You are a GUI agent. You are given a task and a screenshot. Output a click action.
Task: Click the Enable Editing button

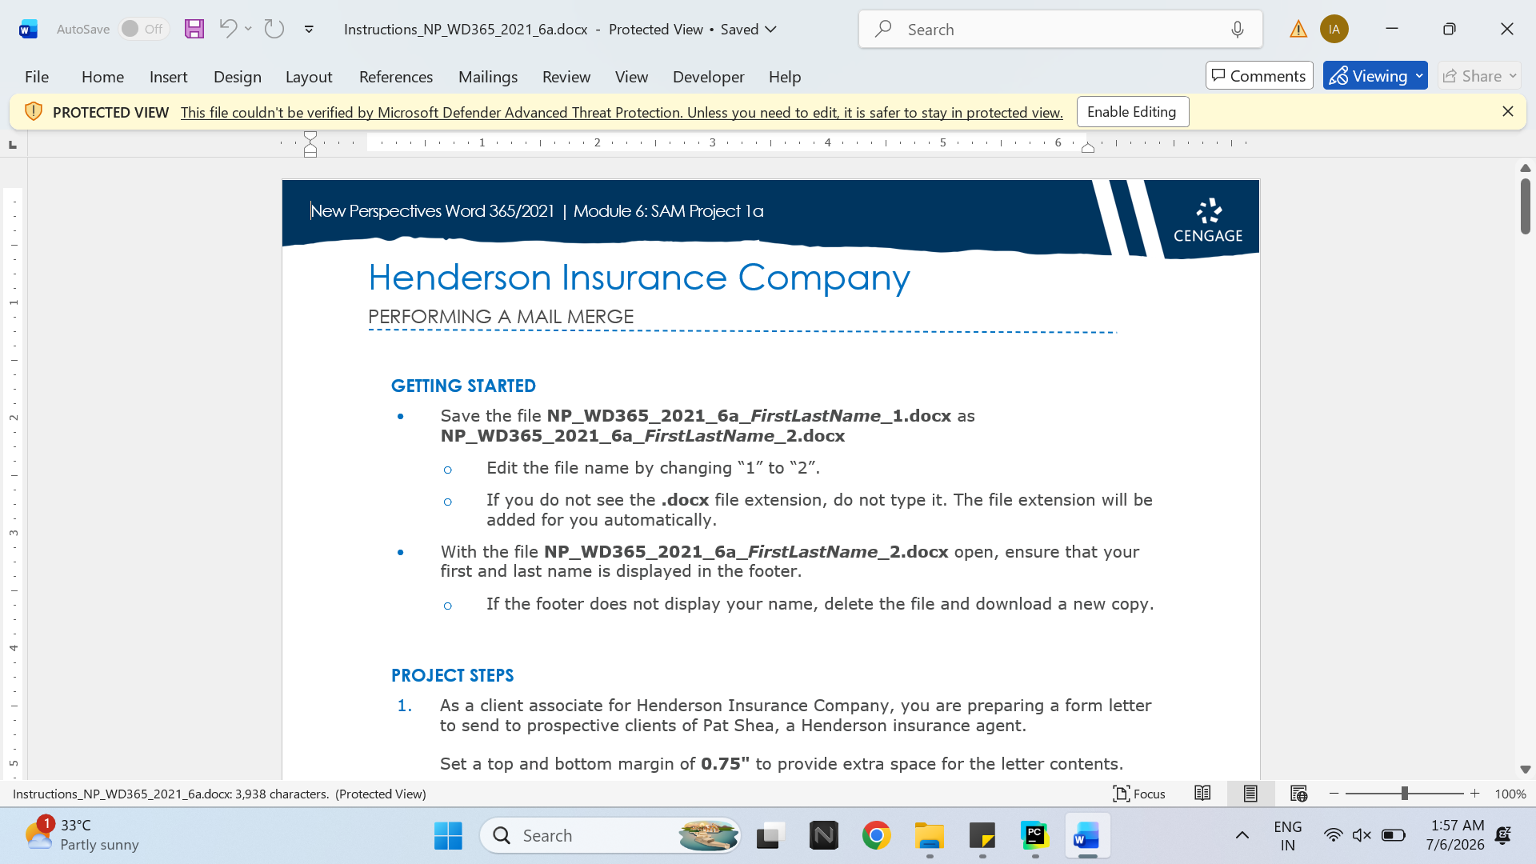1132,112
